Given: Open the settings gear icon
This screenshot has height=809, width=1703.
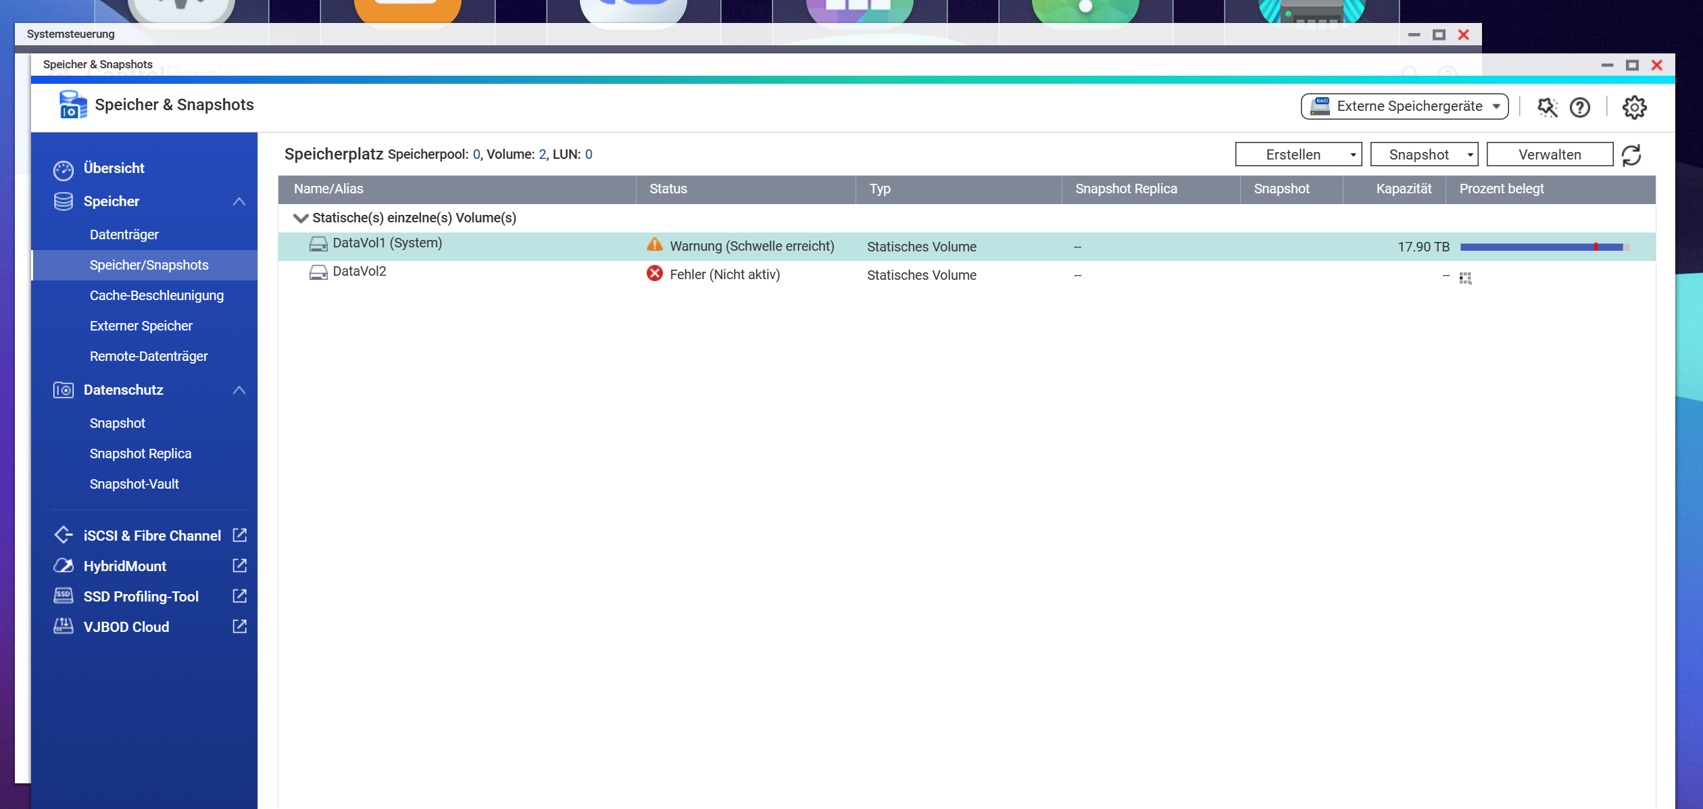Looking at the screenshot, I should coord(1634,107).
